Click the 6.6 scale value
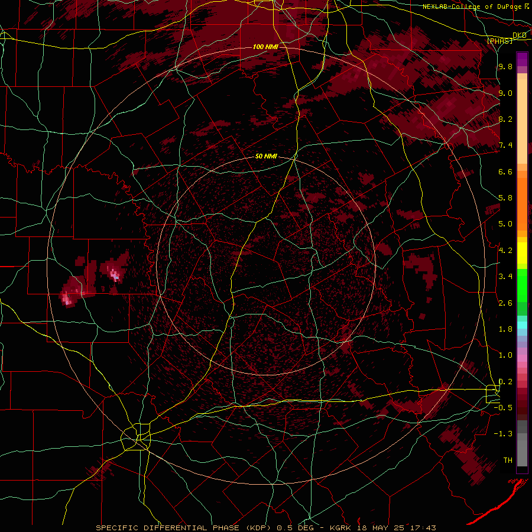532x532 pixels. pos(505,171)
